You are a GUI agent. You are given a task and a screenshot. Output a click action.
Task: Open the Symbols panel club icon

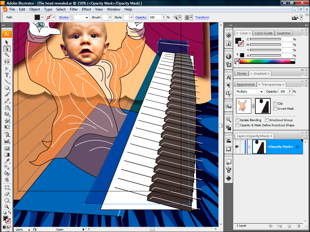coord(229,178)
